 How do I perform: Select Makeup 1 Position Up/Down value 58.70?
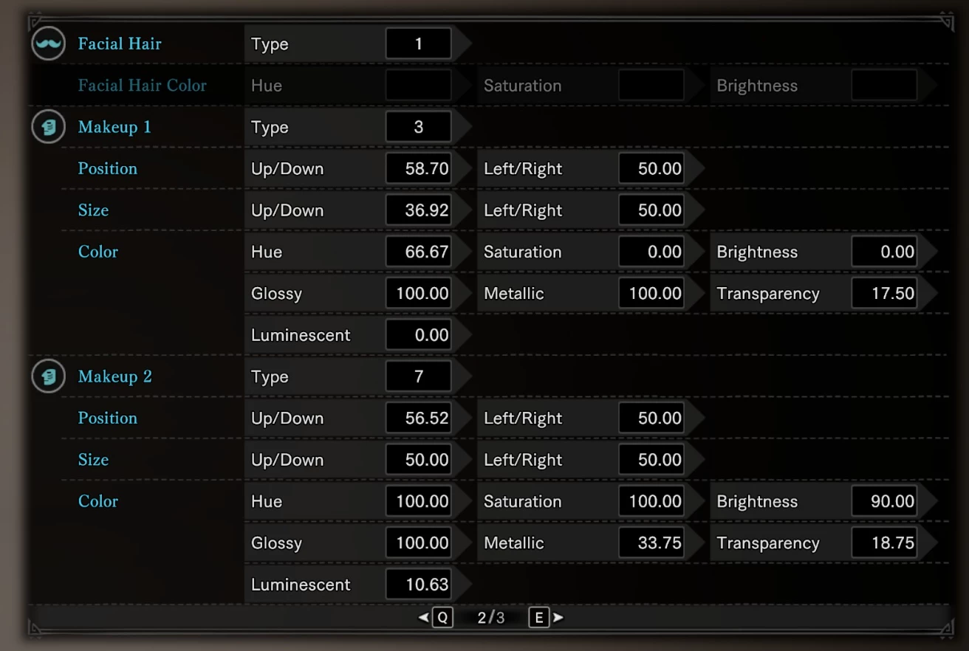419,169
